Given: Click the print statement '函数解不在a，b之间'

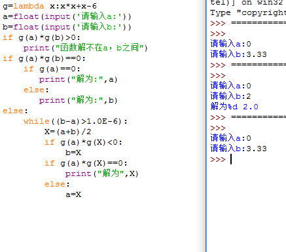Looking at the screenshot, I should (86, 48).
